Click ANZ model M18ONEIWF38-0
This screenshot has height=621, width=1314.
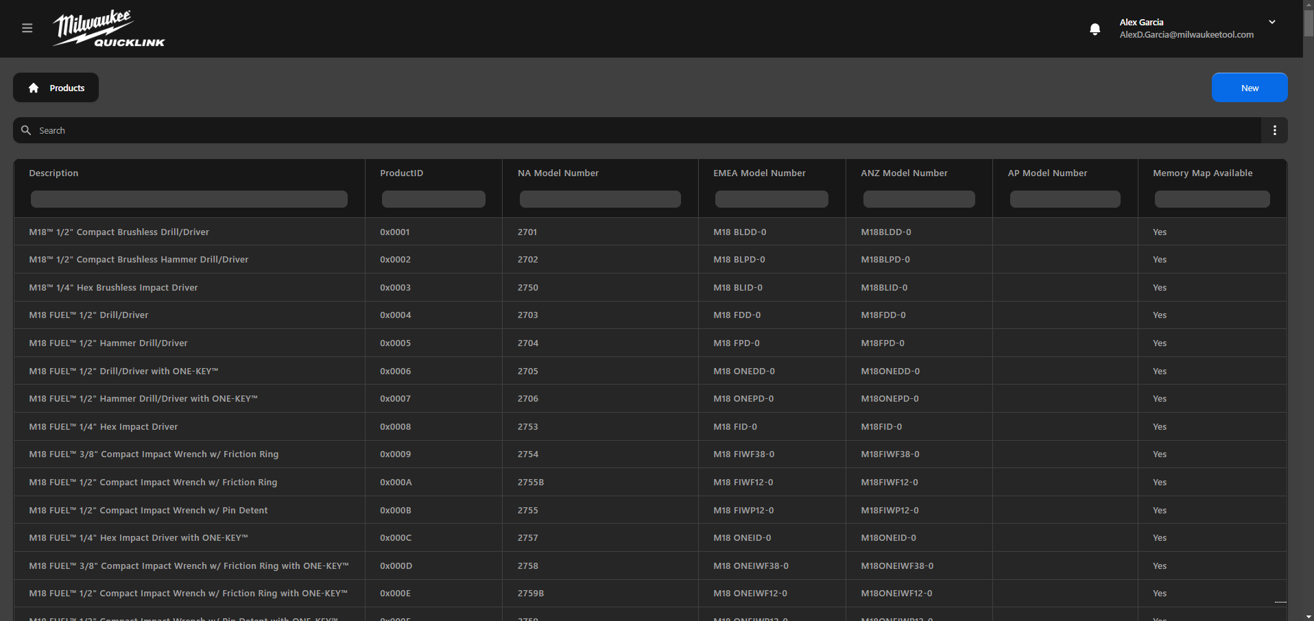[x=897, y=565]
